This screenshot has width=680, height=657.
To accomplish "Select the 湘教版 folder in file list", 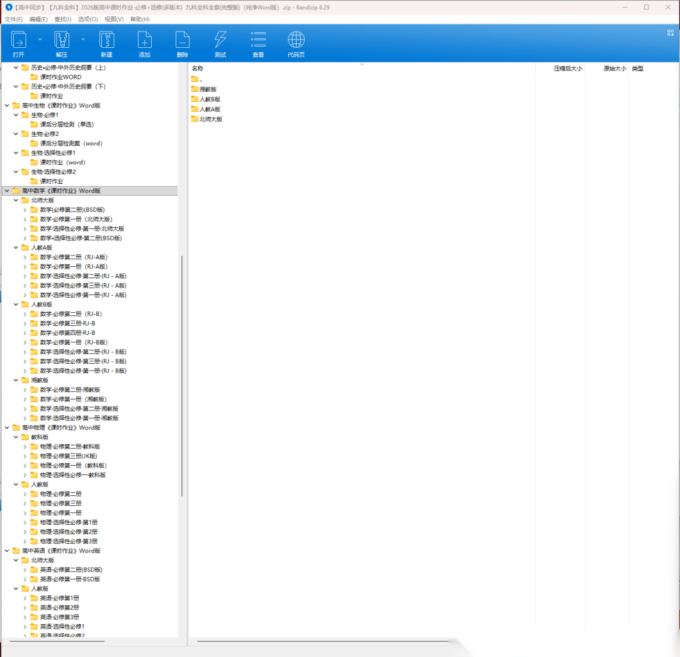I will pos(208,89).
